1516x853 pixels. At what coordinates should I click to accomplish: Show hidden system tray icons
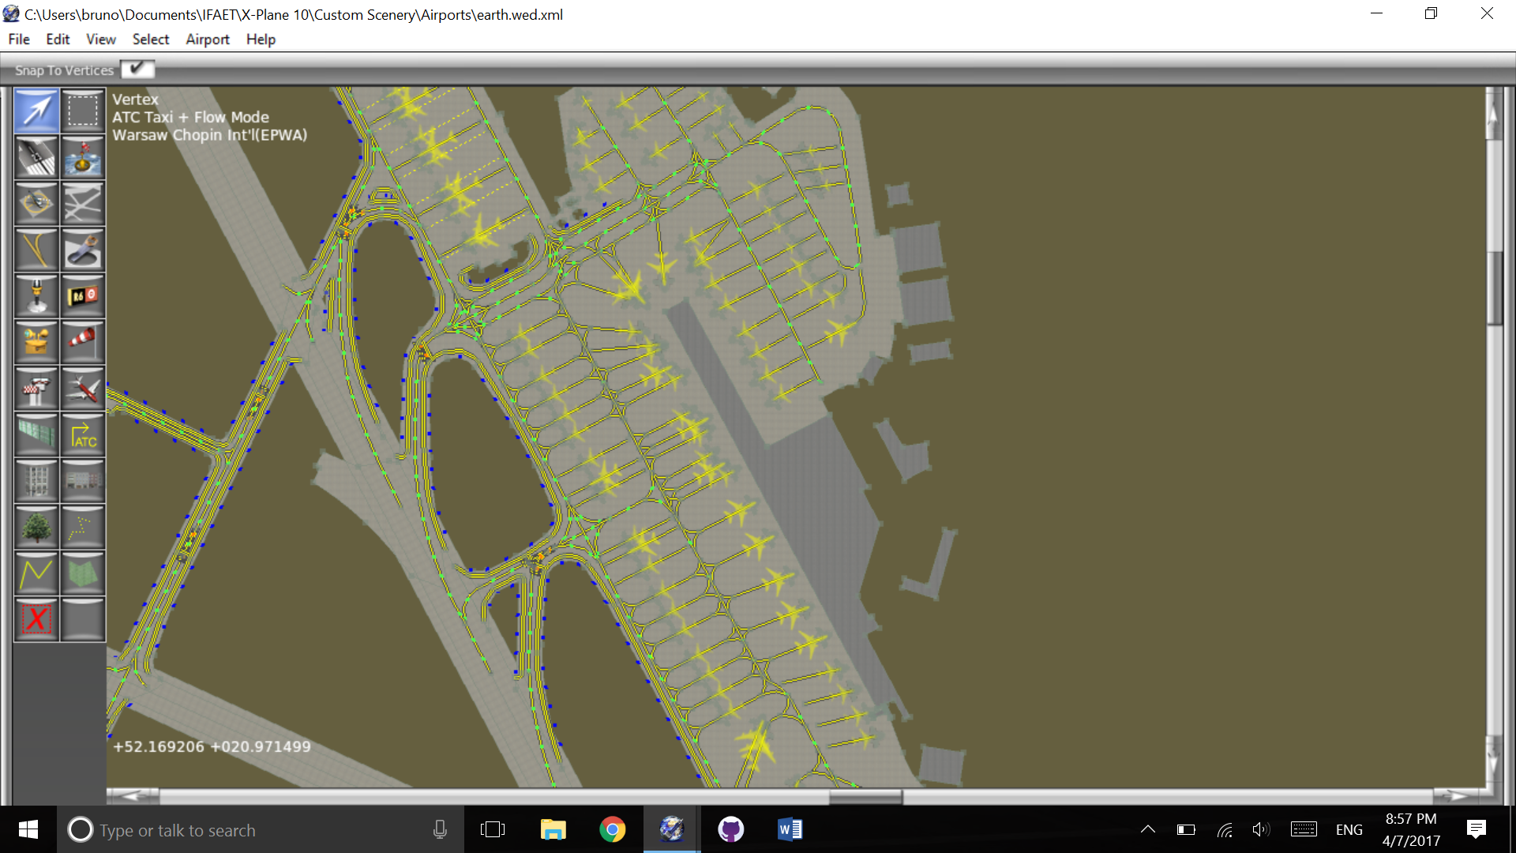coord(1148,829)
